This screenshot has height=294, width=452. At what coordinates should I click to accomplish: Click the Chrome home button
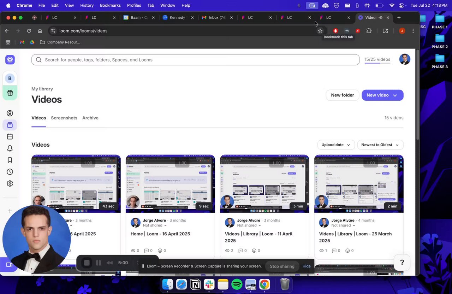coord(40,31)
